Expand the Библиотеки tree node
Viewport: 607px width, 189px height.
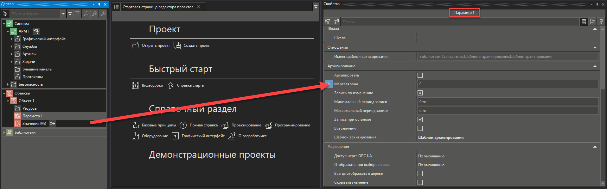pos(4,132)
